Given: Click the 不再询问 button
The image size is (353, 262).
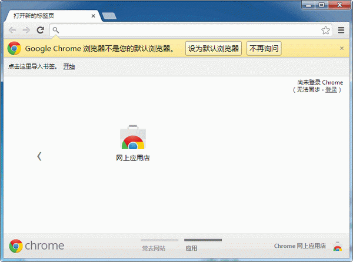Looking at the screenshot, I should (264, 48).
